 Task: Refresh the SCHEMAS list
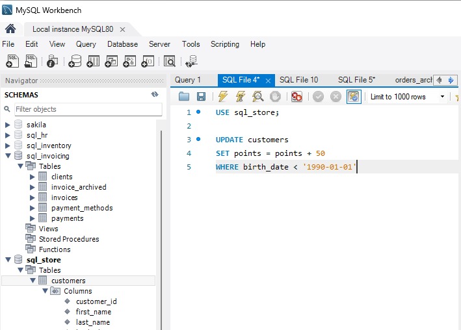155,94
